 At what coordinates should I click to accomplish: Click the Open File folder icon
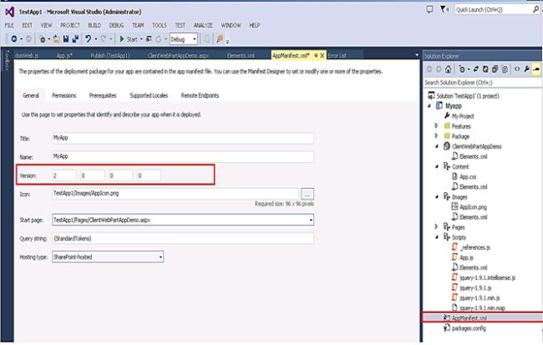click(x=57, y=39)
